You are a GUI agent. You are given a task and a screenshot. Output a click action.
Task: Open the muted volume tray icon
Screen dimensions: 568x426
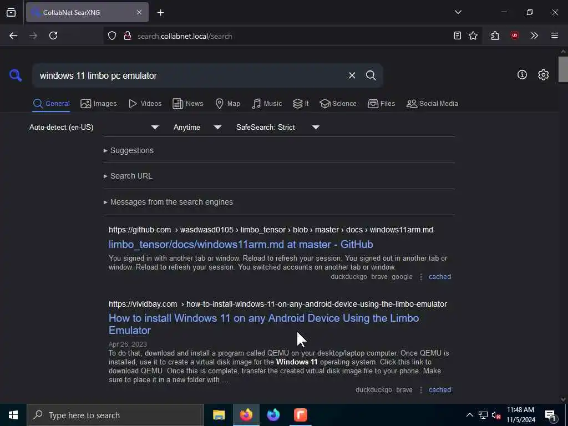tap(496, 415)
